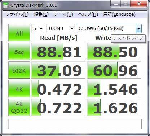Click the 512K read result 37.09
This screenshot has width=150, height=136.
coord(58,70)
